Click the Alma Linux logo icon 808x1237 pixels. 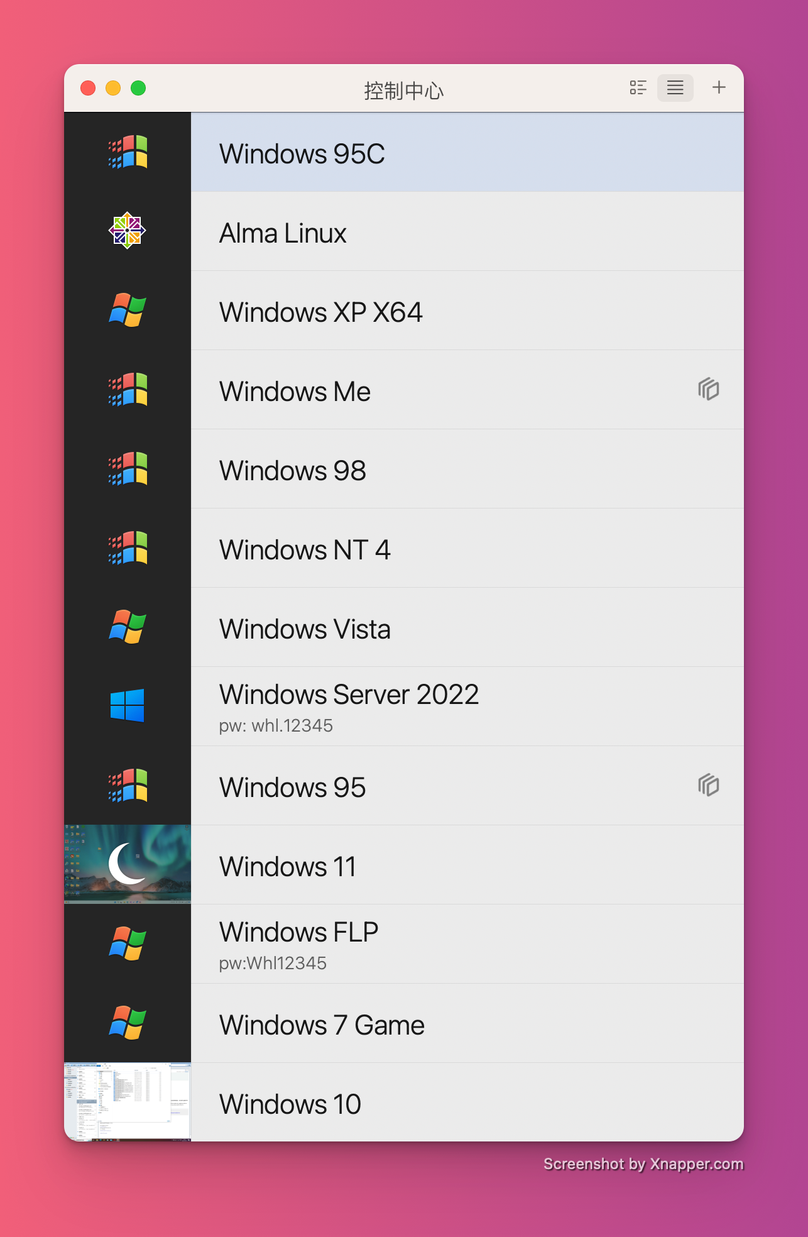click(128, 231)
